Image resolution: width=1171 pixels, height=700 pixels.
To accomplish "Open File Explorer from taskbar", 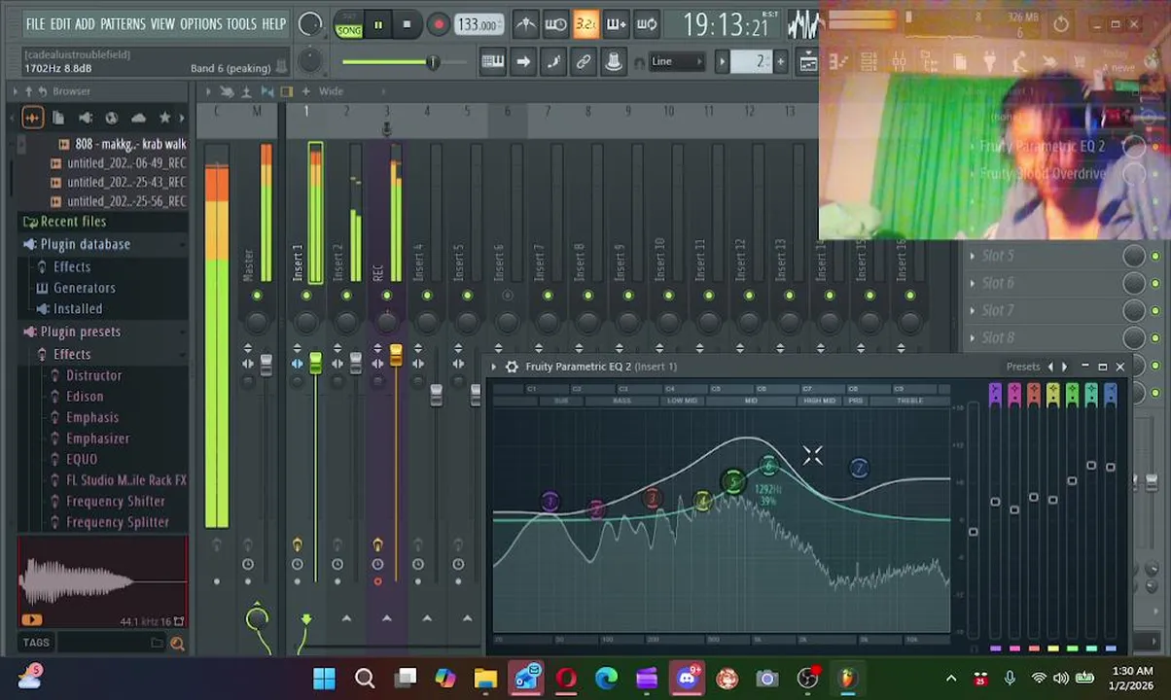I will (x=485, y=679).
